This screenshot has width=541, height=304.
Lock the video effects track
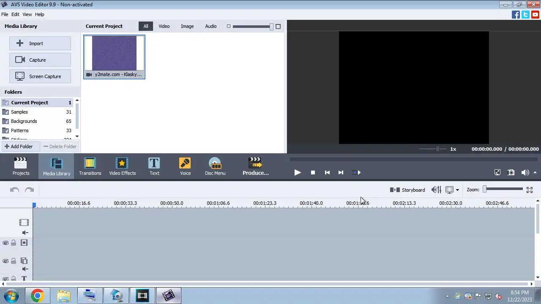(14, 243)
